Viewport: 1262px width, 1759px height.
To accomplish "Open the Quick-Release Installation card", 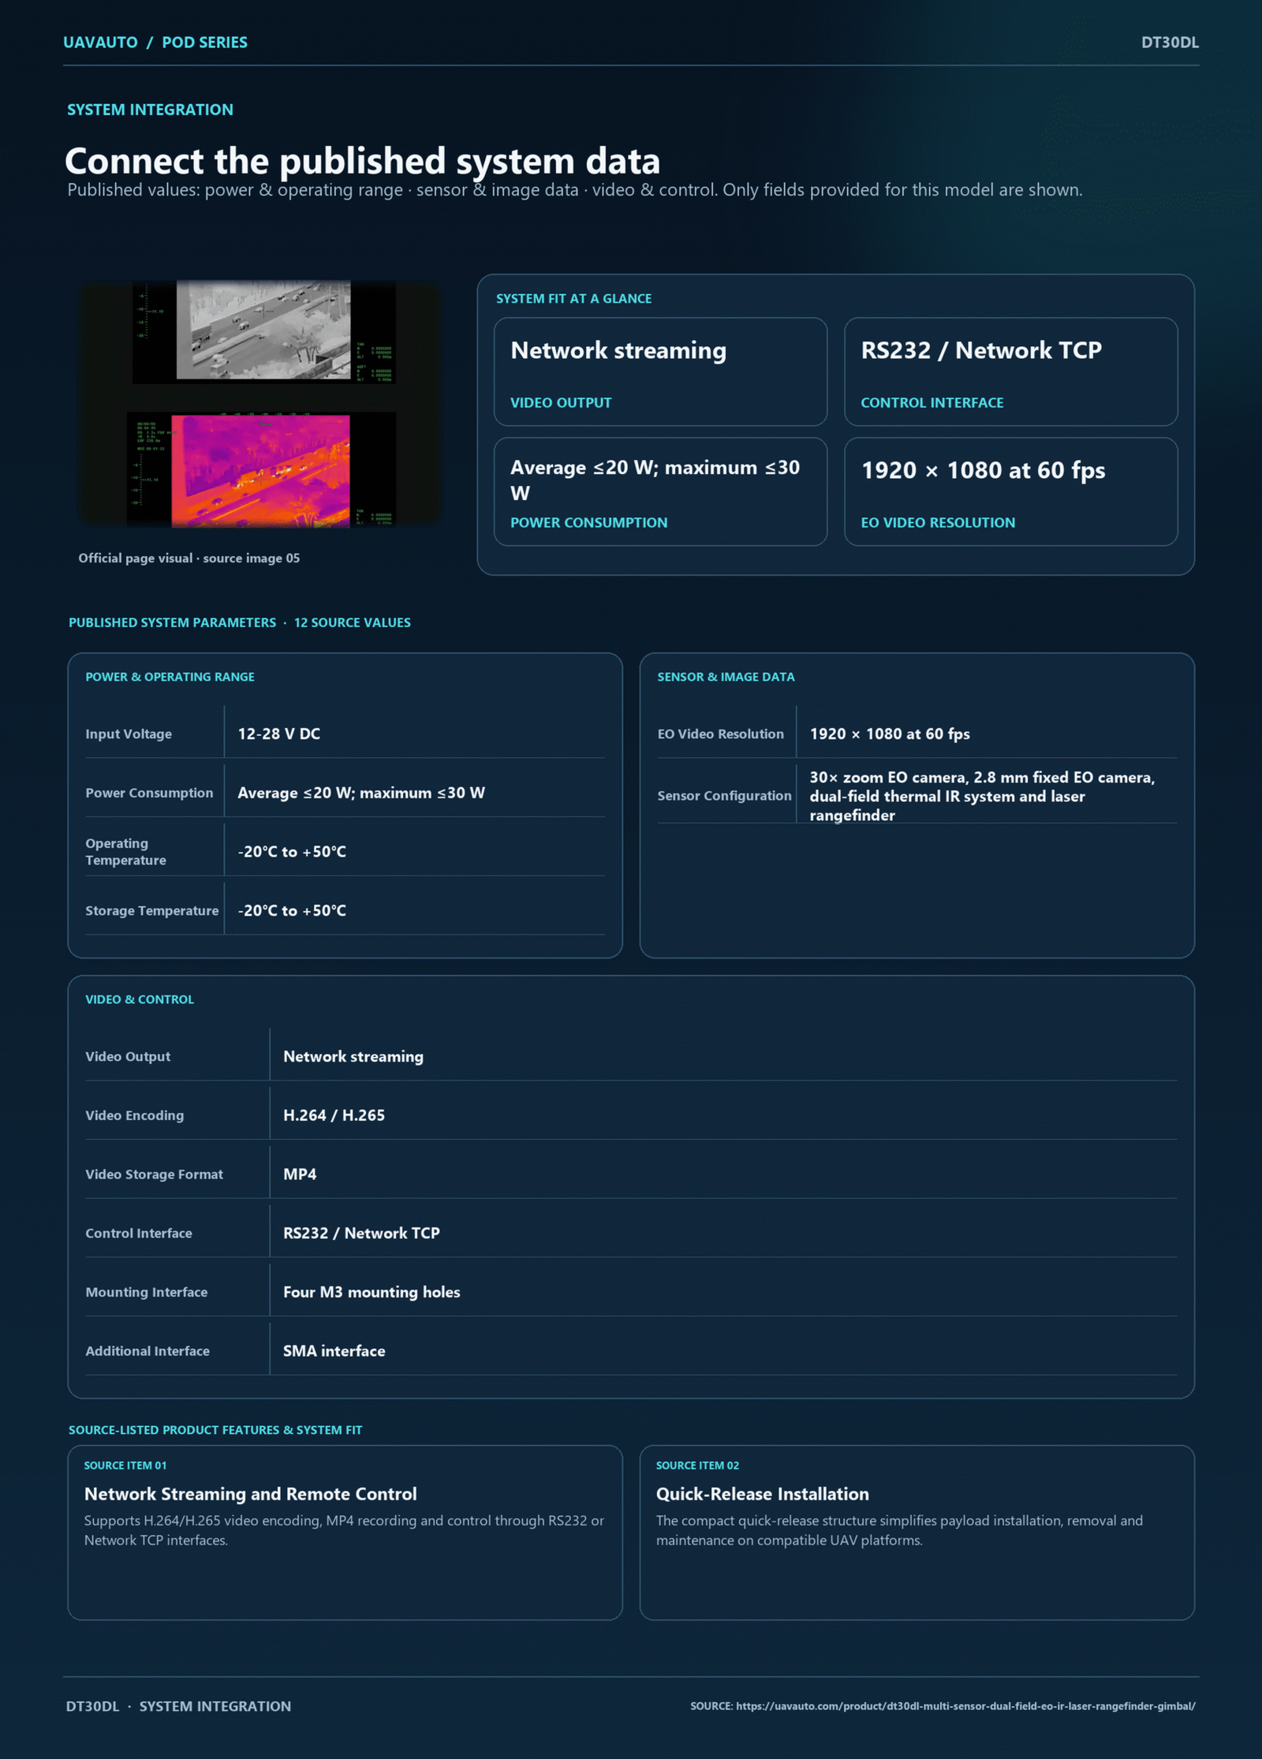I will 917,1533.
